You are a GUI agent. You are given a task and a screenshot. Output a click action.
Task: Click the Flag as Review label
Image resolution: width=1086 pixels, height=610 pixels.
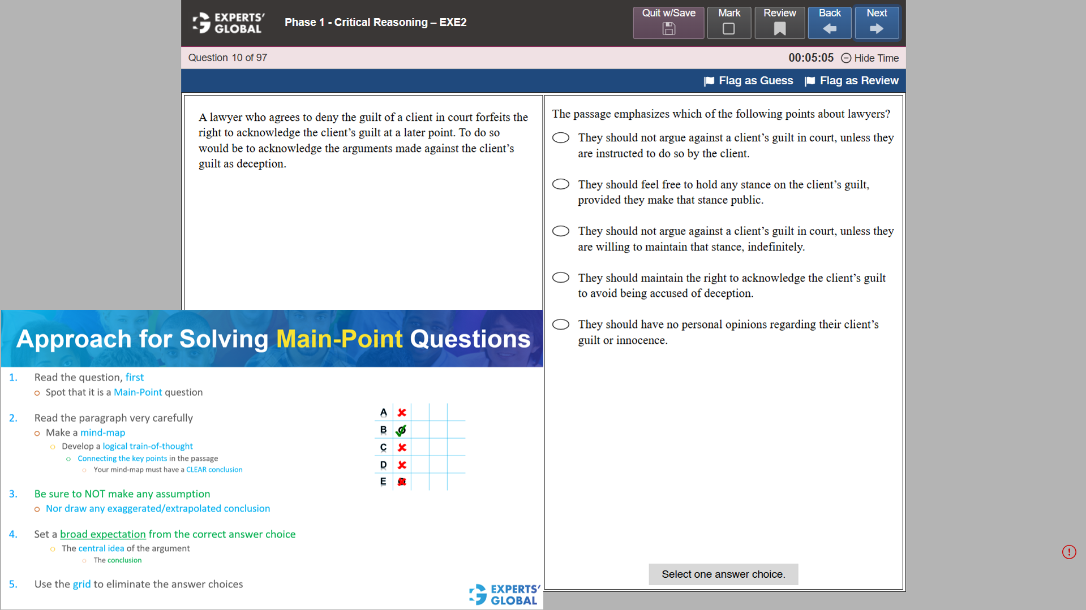(x=859, y=81)
